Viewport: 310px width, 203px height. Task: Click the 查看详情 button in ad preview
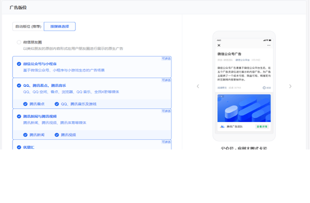(x=262, y=126)
